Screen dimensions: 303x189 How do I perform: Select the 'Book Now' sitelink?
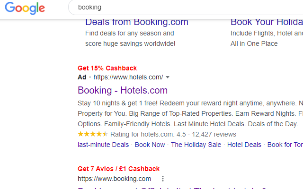tap(150, 145)
